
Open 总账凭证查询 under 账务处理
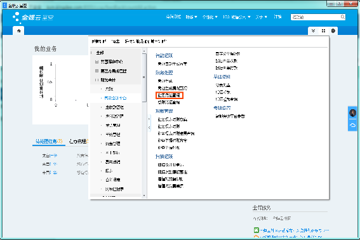click(x=169, y=102)
